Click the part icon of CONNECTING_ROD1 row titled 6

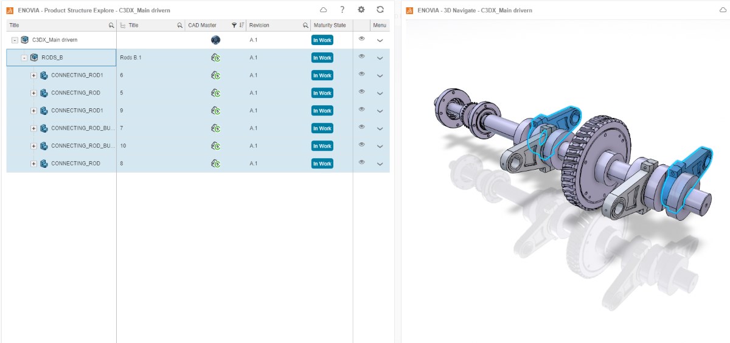tap(44, 75)
